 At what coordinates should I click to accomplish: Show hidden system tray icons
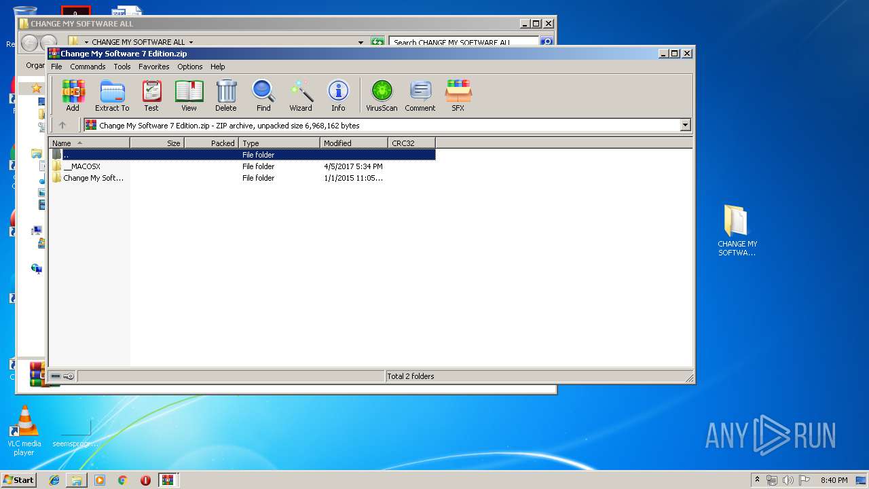[x=758, y=480]
